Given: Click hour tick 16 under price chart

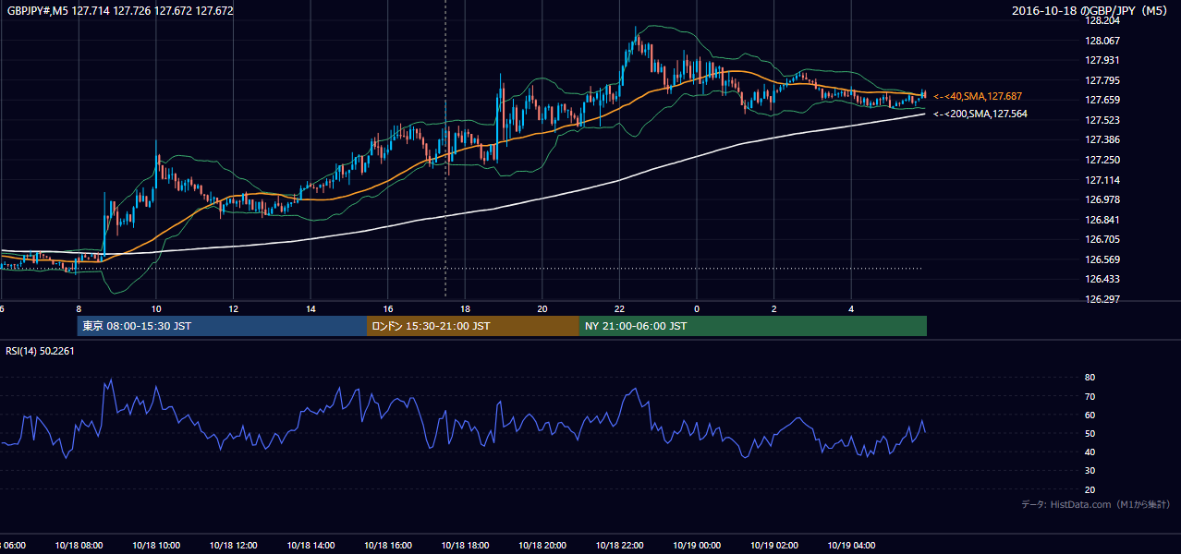Looking at the screenshot, I should [388, 309].
